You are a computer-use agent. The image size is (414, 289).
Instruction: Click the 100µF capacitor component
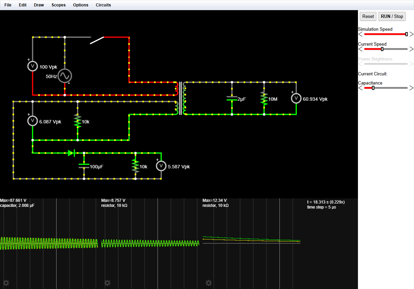pyautogui.click(x=84, y=166)
